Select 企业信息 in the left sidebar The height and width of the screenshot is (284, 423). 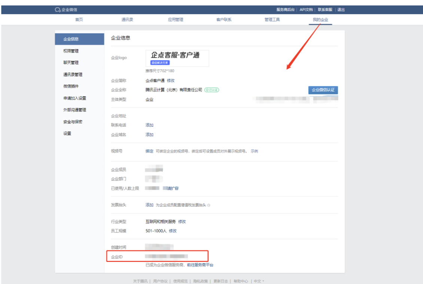pyautogui.click(x=80, y=39)
